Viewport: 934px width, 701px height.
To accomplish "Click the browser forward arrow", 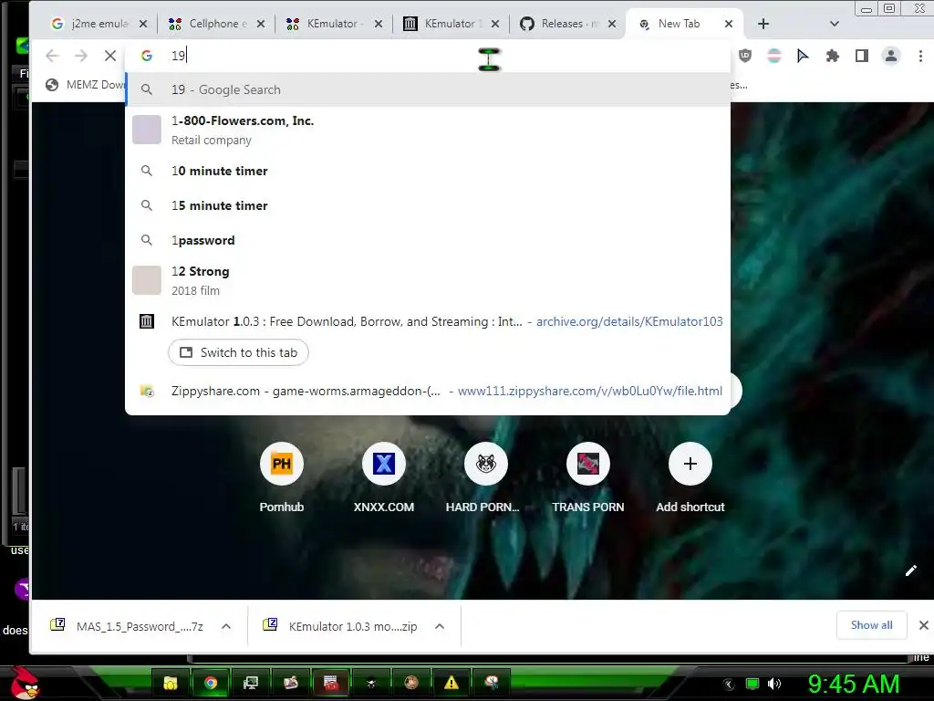I will click(81, 56).
